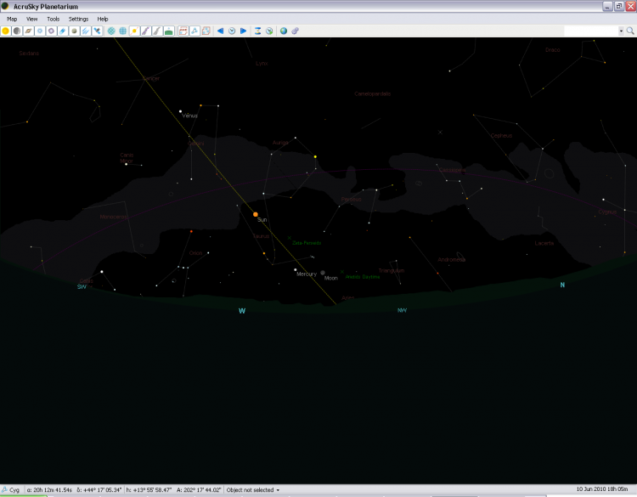Click the horizon landscape toolbar icon

coord(169,31)
